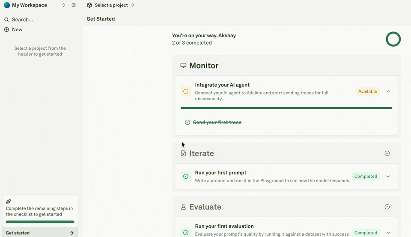This screenshot has height=237, width=411.
Task: Click the Run your first prompt title
Action: 220,173
